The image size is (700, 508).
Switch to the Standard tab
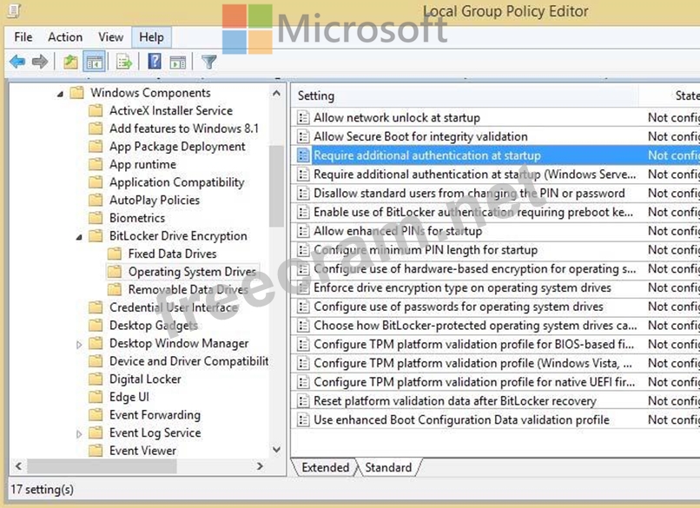coord(388,467)
